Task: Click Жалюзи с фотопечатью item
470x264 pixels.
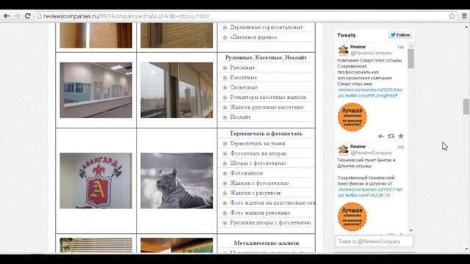Action: click(x=259, y=183)
